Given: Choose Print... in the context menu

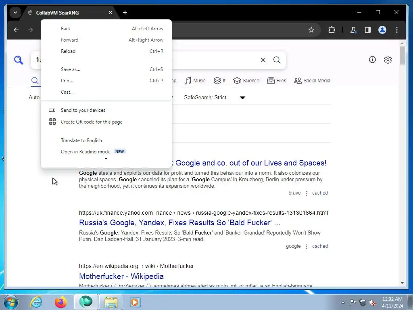Looking at the screenshot, I should point(106,81).
